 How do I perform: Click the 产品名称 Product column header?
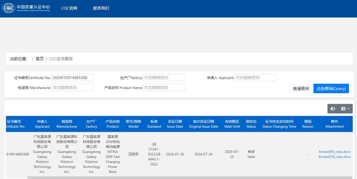pos(113,124)
